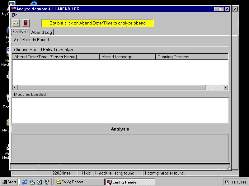Click the "Modules Loaded:" label
Image resolution: width=249 pixels, height=186 pixels.
click(x=30, y=95)
